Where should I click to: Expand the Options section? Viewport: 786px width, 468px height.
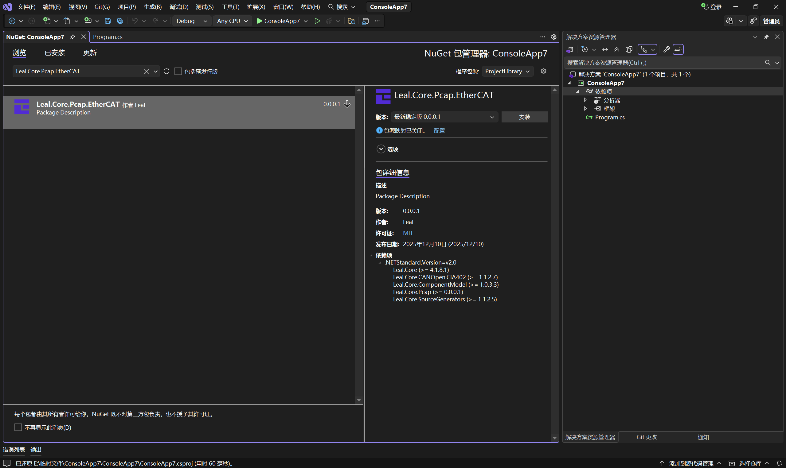381,149
